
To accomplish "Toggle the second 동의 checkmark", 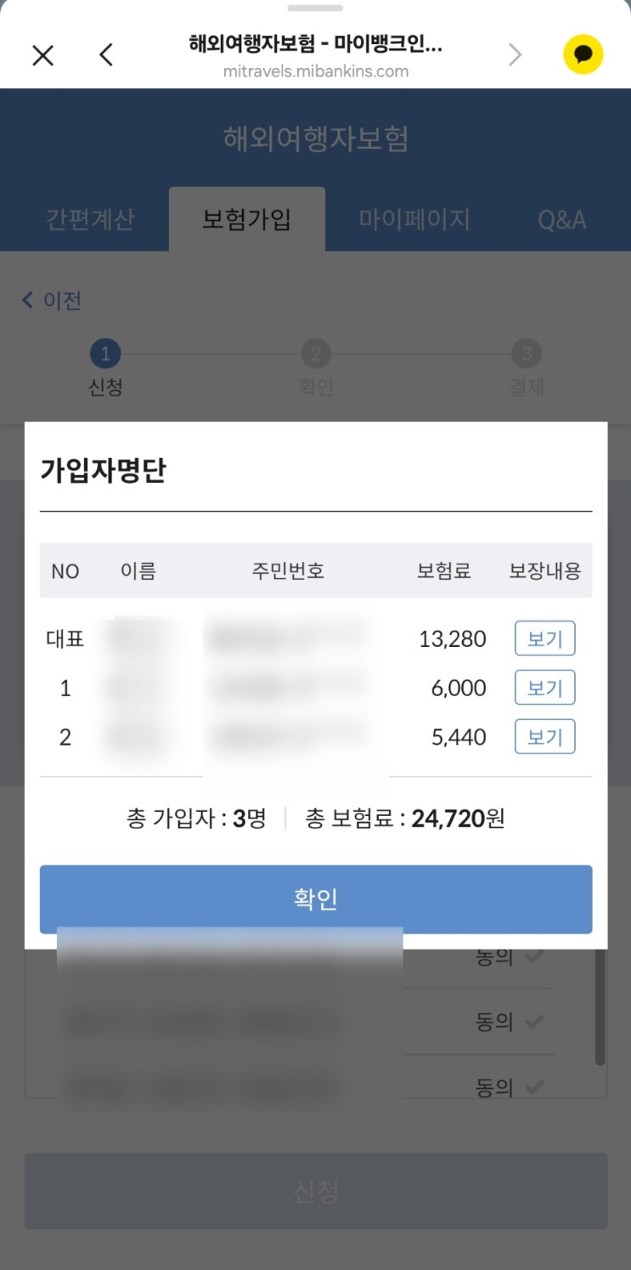I will 534,1021.
